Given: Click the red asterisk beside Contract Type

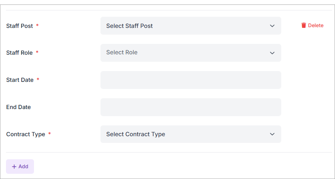Looking at the screenshot, I should point(49,134).
